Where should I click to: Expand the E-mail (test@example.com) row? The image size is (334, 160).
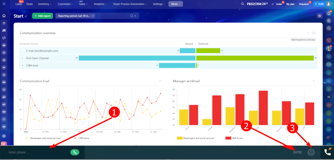(x=22, y=51)
